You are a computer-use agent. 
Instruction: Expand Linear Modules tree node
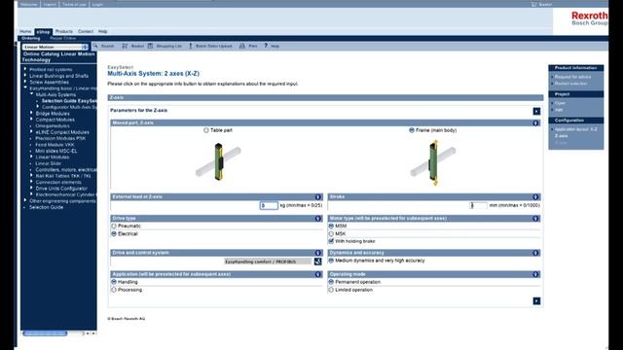(32, 157)
